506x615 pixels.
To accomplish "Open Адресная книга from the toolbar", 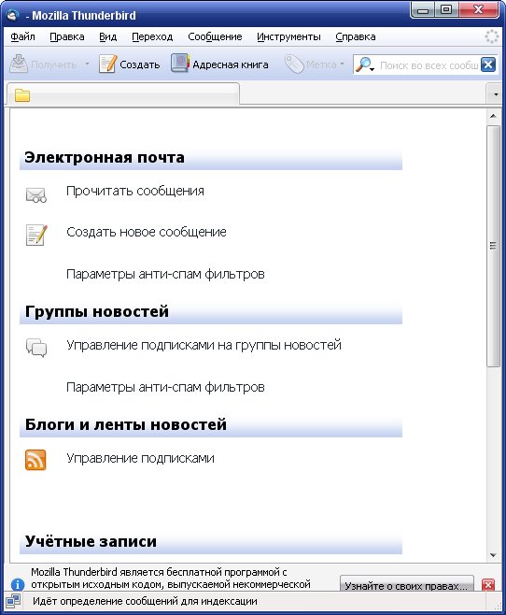I will tap(219, 64).
